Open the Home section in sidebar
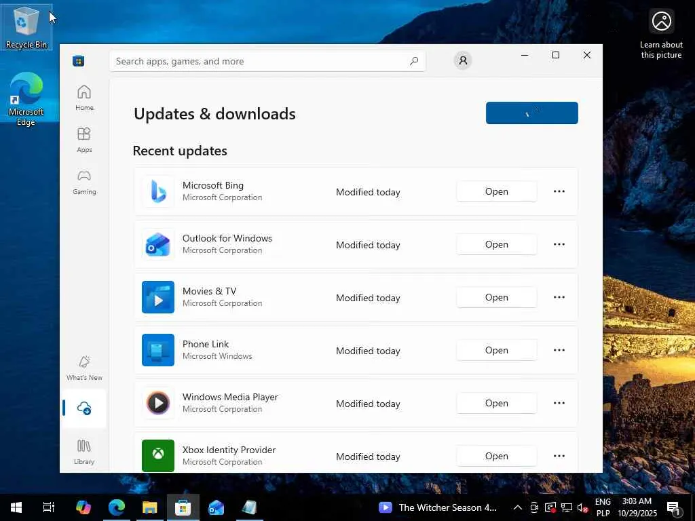This screenshot has width=695, height=521. pyautogui.click(x=84, y=98)
